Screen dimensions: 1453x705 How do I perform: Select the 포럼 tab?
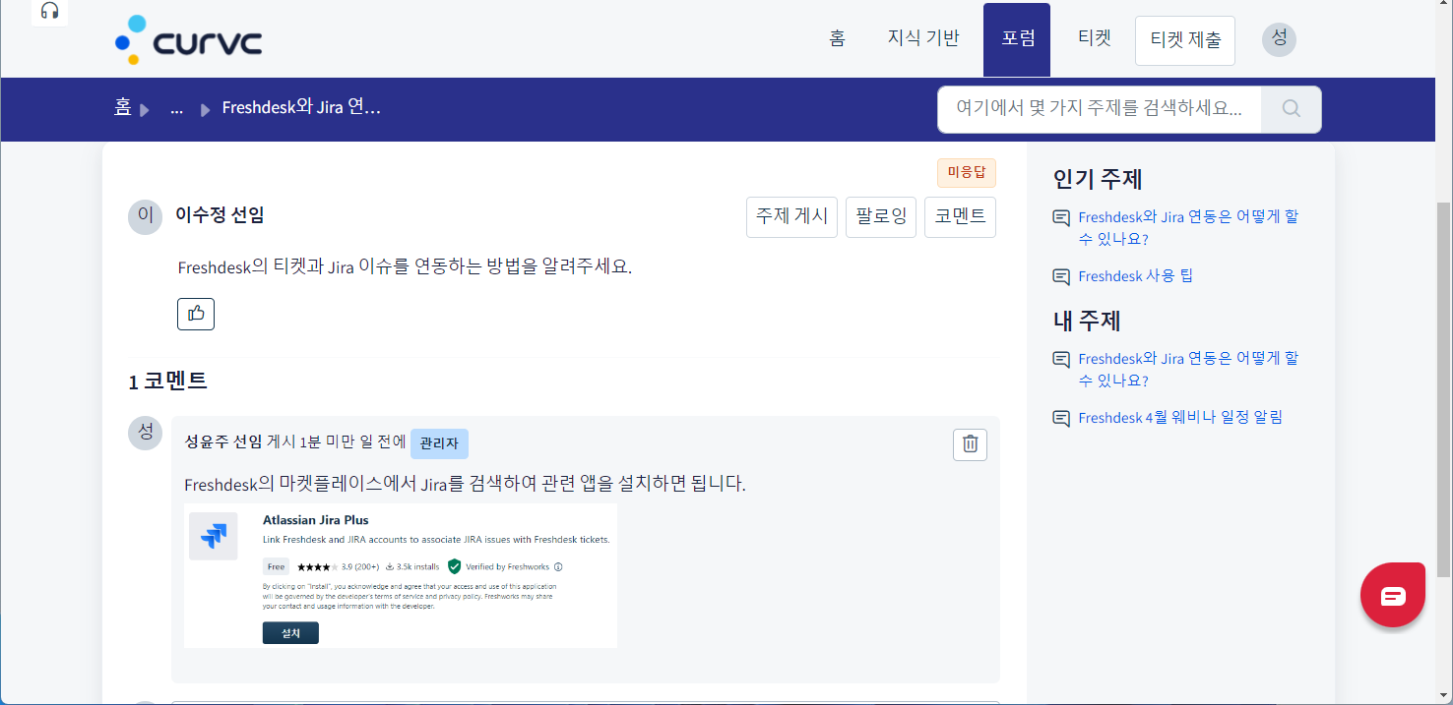tap(1017, 39)
